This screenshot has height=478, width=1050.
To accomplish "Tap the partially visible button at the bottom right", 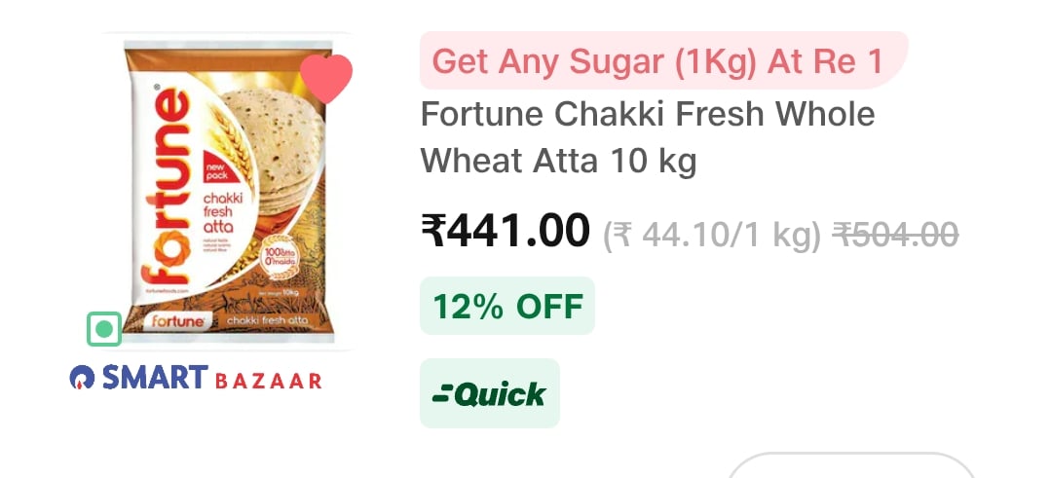I will pos(851,466).
